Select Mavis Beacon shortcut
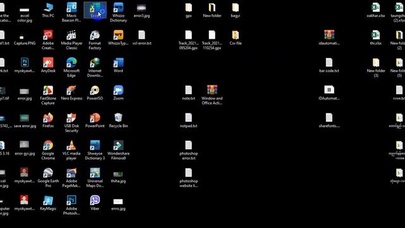Screen dimensions: 405x228 tap(72, 13)
